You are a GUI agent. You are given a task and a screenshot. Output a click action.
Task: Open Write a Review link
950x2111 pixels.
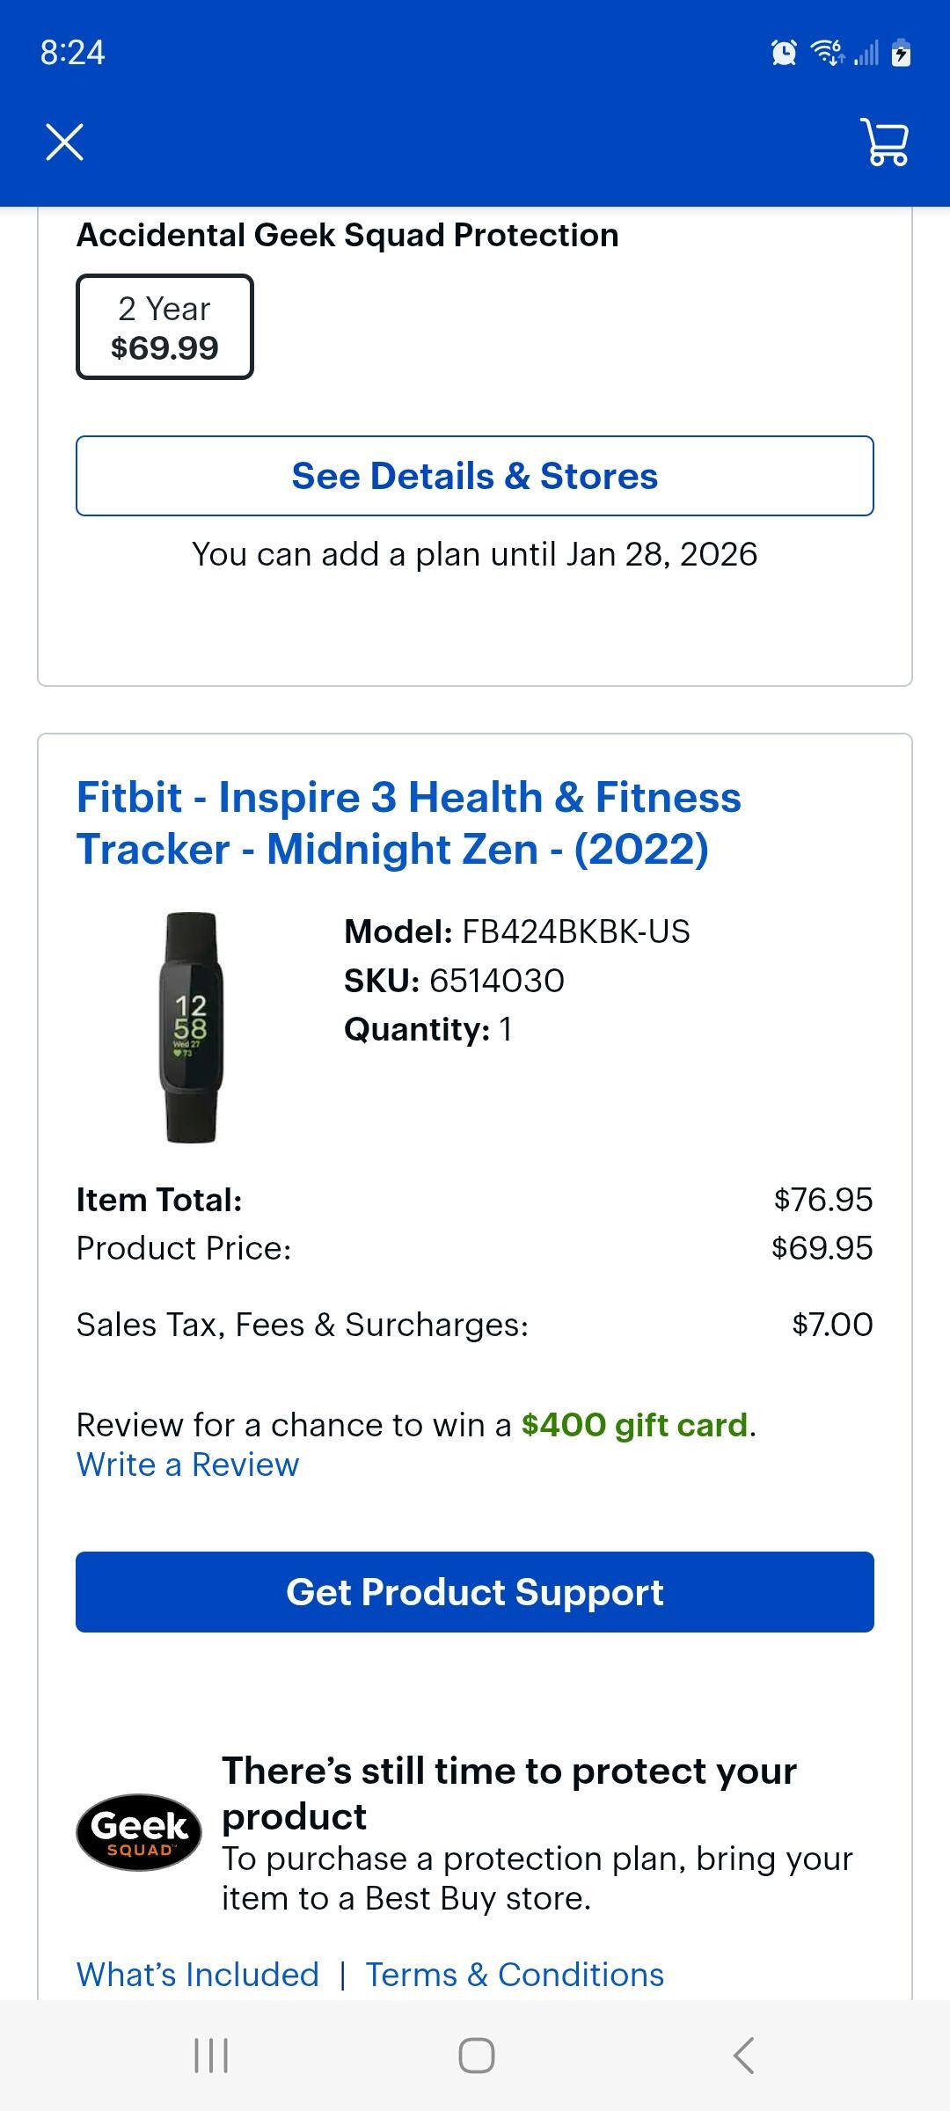[187, 1465]
